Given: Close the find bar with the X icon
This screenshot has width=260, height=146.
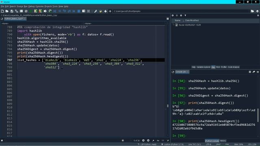Looking at the screenshot, I should [x=2, y=141].
